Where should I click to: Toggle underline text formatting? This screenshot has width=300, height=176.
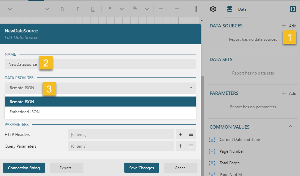(93, 9)
